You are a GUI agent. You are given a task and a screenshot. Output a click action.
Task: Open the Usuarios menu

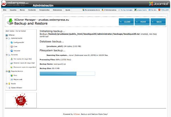[x=13, y=10]
